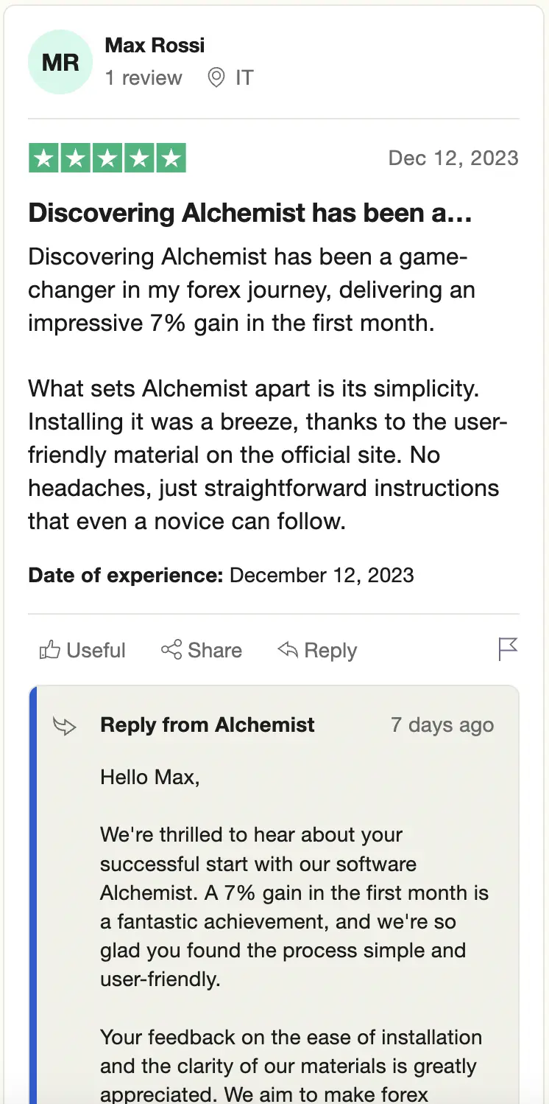Open Max Rossi's reviewer profile name
This screenshot has height=1104, width=549.
(x=155, y=45)
